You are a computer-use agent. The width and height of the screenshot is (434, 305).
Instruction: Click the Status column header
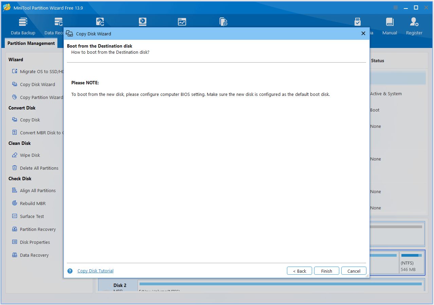tap(378, 61)
